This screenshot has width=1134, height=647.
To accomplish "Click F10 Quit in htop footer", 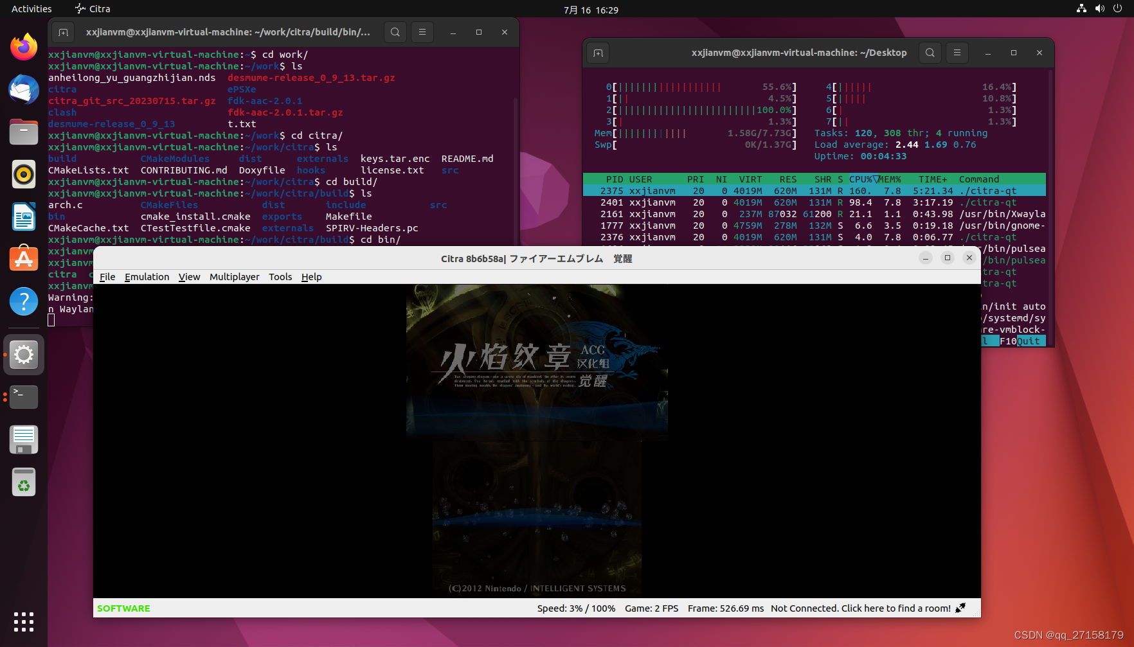I will click(1022, 341).
